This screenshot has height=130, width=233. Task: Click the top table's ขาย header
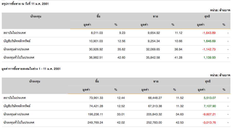point(155,16)
